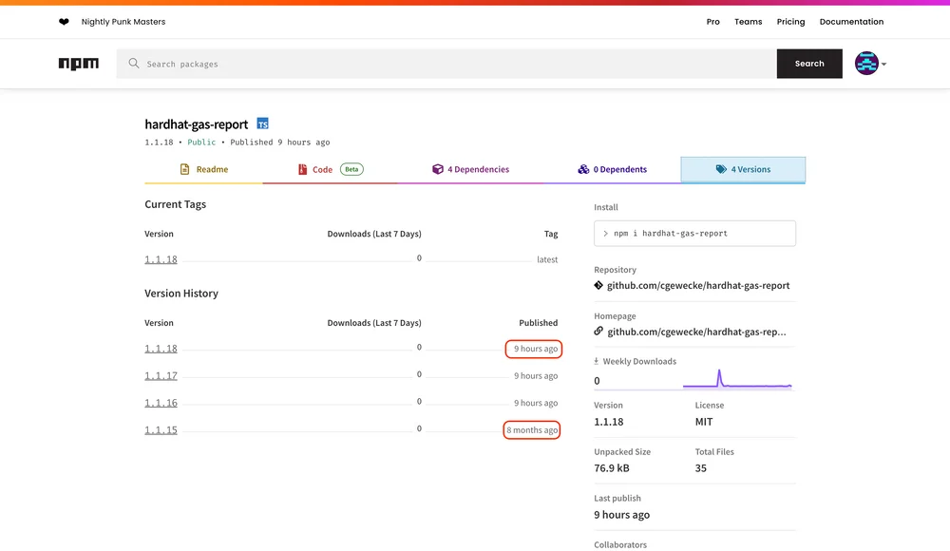Click the homepage link icon
The height and width of the screenshot is (551, 950).
tap(598, 331)
